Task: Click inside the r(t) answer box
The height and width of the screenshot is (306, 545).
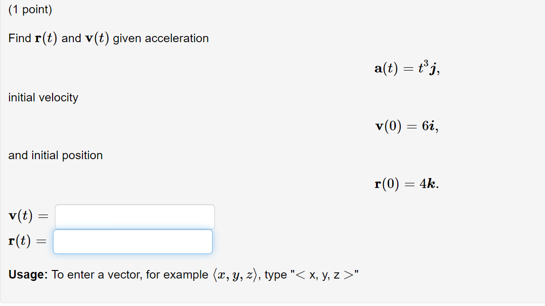Action: pyautogui.click(x=133, y=242)
